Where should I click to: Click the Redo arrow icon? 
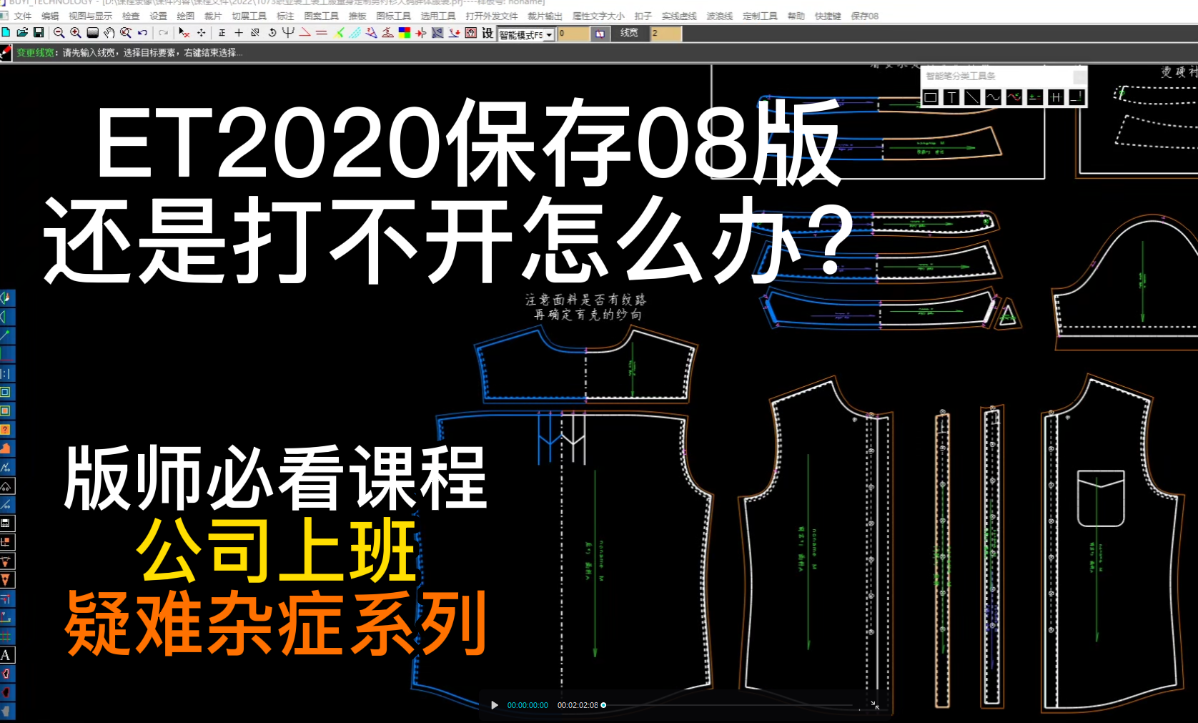[x=164, y=32]
